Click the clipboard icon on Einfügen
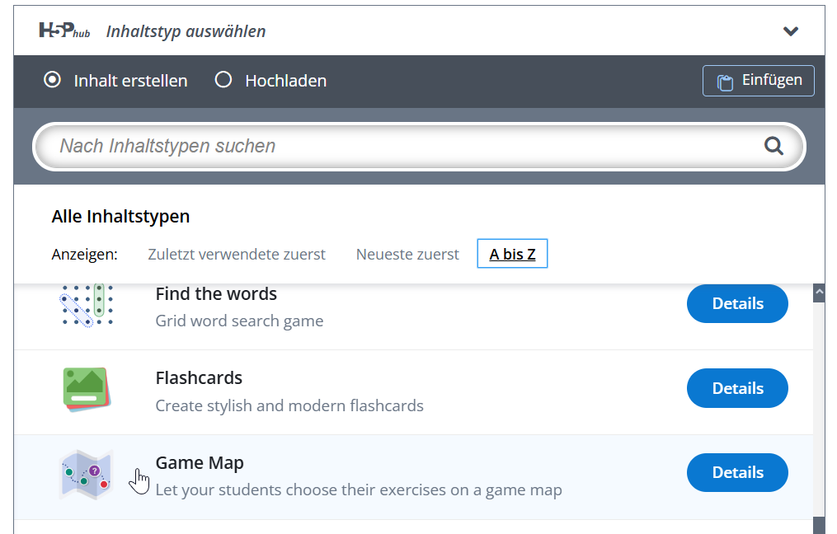The width and height of the screenshot is (837, 534). (725, 82)
